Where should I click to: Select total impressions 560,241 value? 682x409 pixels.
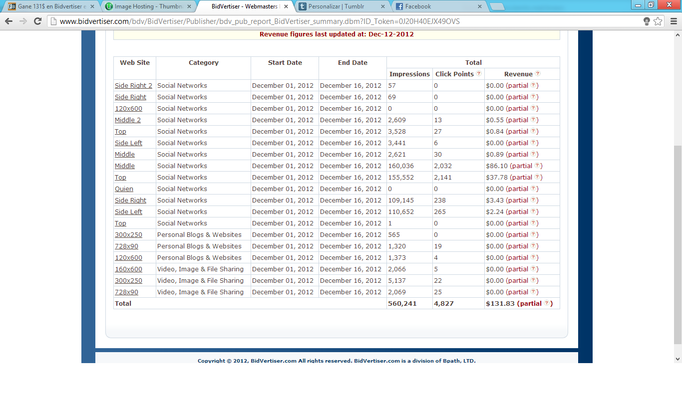point(402,303)
